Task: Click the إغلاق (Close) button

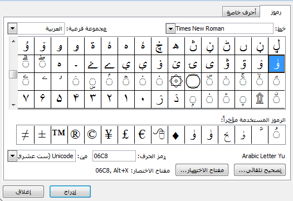Action: pyautogui.click(x=23, y=192)
